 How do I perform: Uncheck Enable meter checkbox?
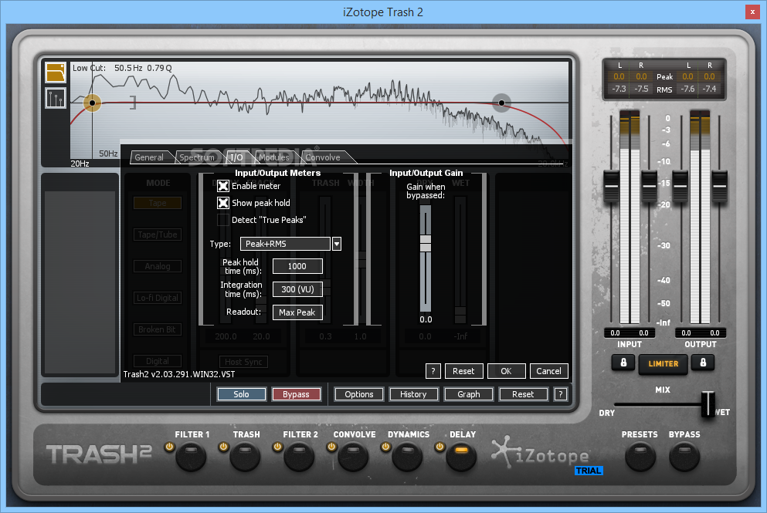coord(223,186)
